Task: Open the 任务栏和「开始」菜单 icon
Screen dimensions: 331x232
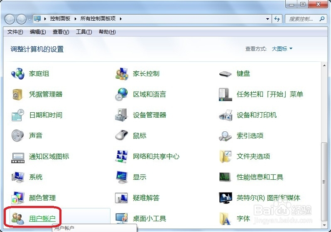Action: pyautogui.click(x=225, y=94)
